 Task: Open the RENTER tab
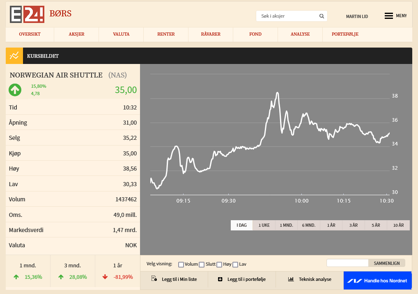coord(166,34)
